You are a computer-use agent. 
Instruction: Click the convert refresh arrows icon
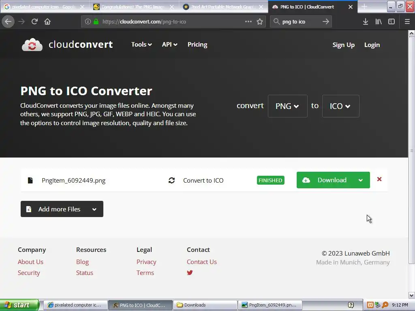171,180
